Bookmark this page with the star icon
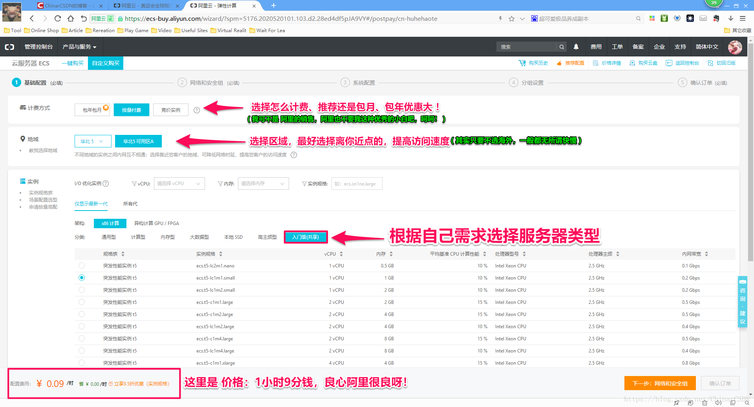This screenshot has height=407, width=754. [511, 18]
